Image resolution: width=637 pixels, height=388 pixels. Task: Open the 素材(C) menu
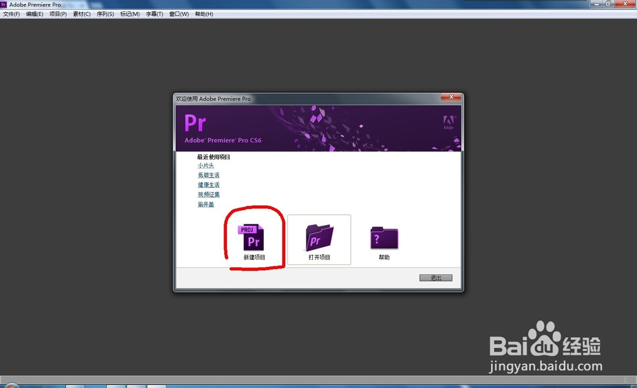82,14
